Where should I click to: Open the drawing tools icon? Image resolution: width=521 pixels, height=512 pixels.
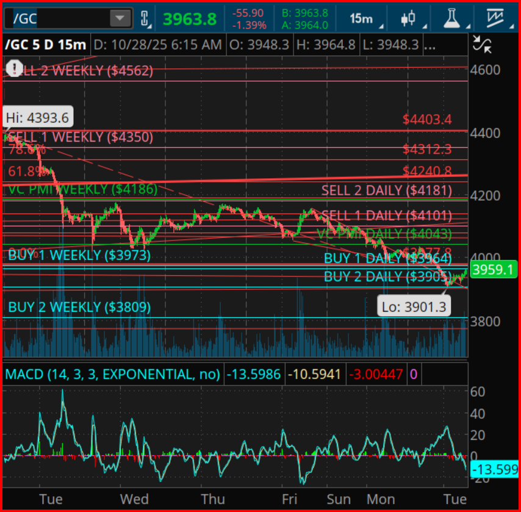click(x=495, y=18)
